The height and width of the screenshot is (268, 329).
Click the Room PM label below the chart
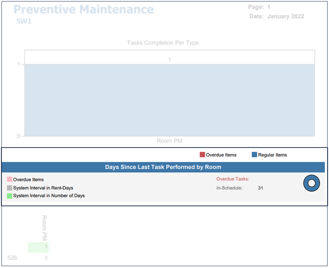point(169,141)
